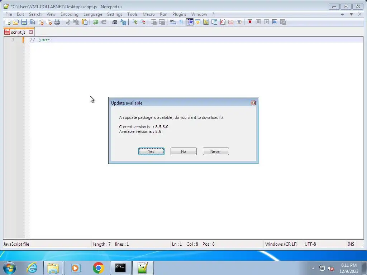Click the Zoom Out magnifier icon
The height and width of the screenshot is (275, 367).
143,22
